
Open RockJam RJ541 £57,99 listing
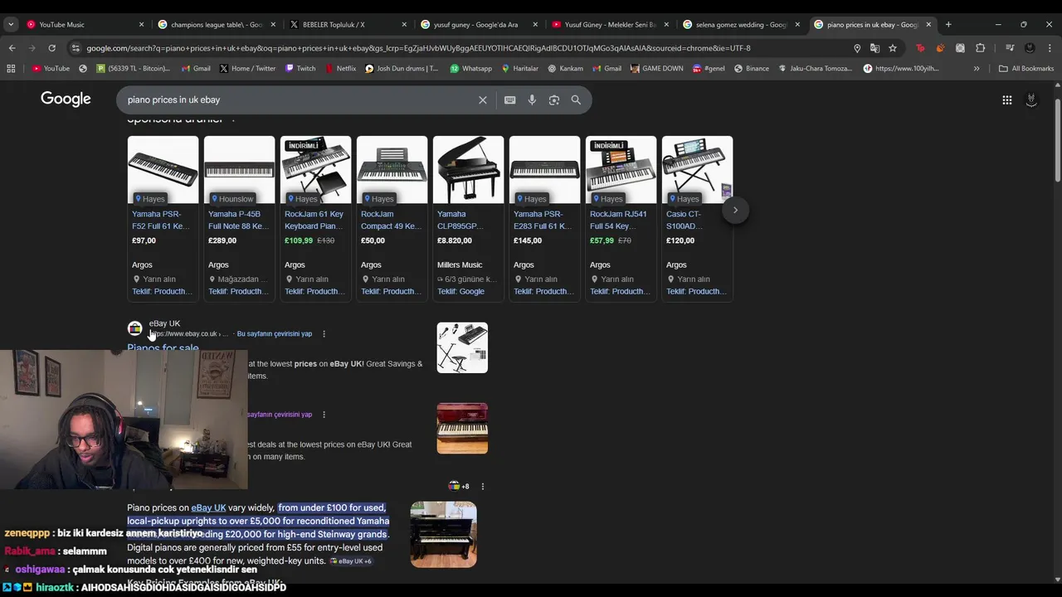click(x=621, y=217)
